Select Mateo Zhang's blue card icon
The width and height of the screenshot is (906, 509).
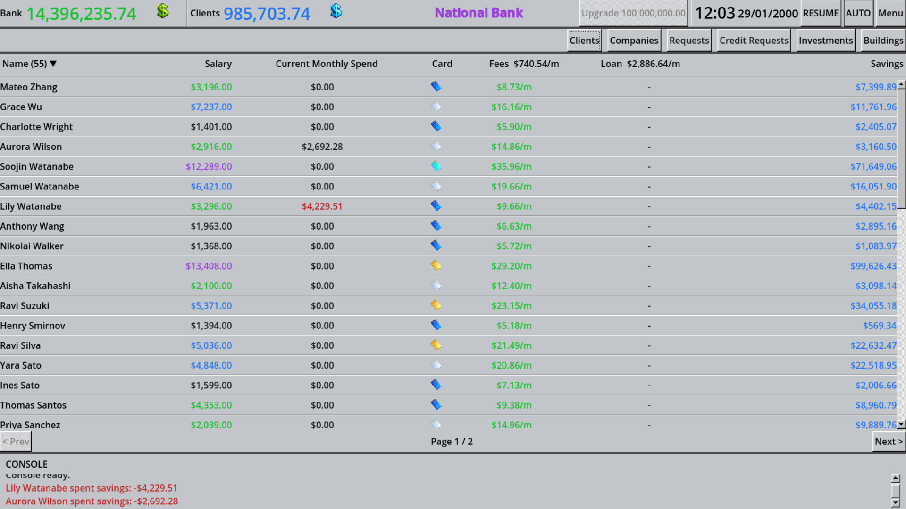coord(436,86)
